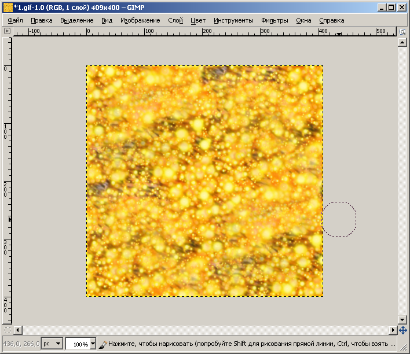The width and height of the screenshot is (410, 354).
Task: Open the Фильтры menu
Action: pos(274,20)
